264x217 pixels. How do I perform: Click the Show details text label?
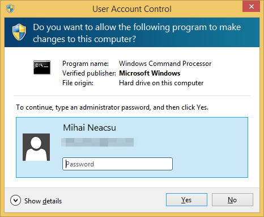pyautogui.click(x=43, y=201)
